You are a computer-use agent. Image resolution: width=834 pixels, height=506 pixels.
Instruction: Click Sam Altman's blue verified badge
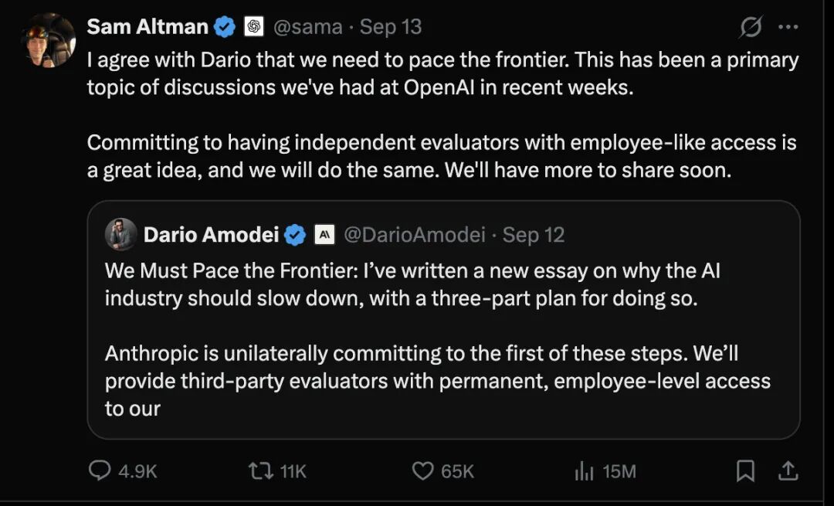pos(225,26)
